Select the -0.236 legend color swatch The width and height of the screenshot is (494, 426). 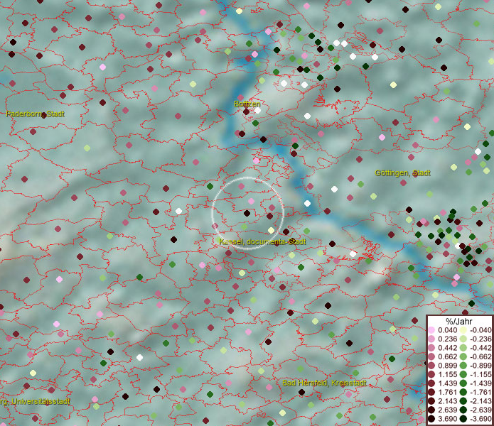pyautogui.click(x=463, y=339)
